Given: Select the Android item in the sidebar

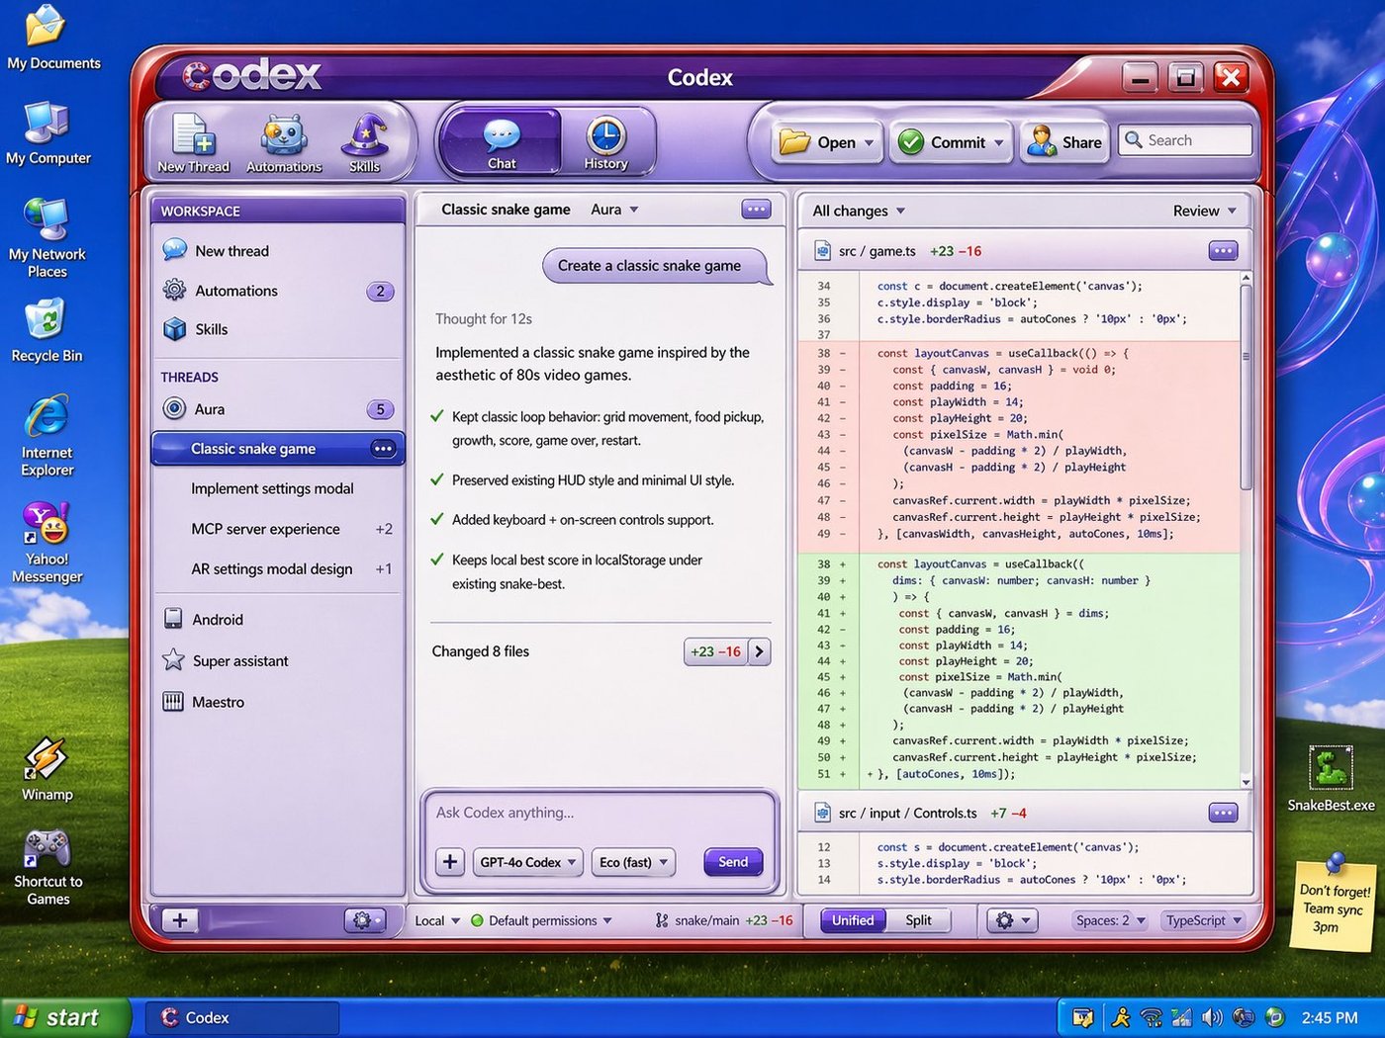Looking at the screenshot, I should (278, 620).
